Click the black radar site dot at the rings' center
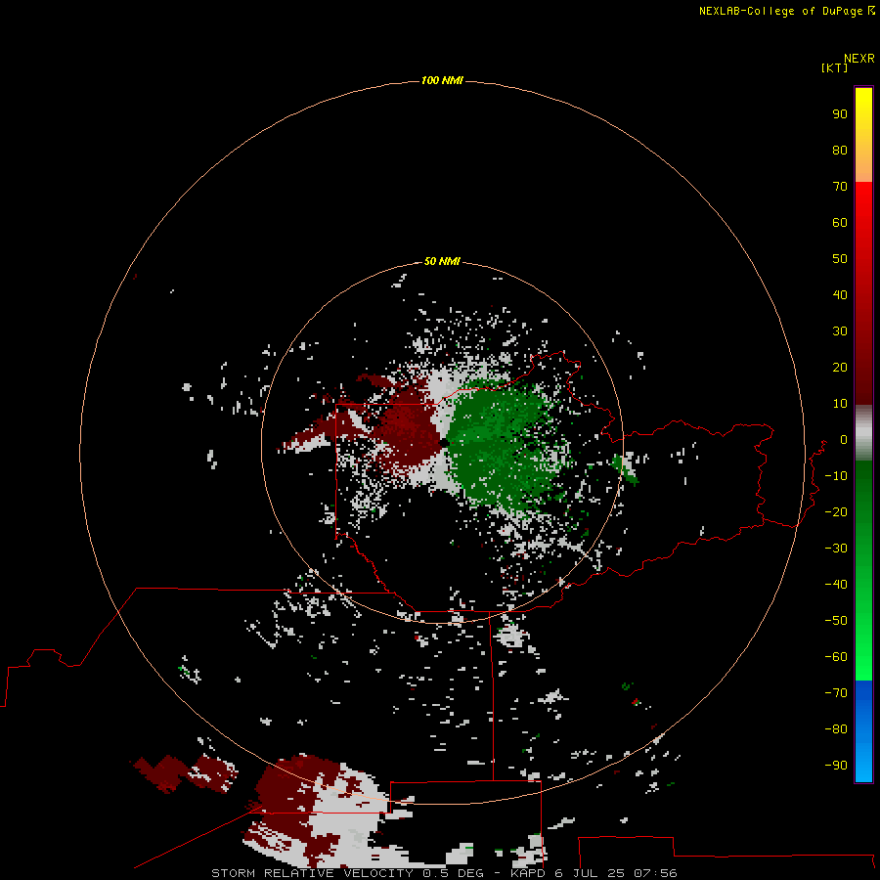The height and width of the screenshot is (880, 880). coord(443,443)
